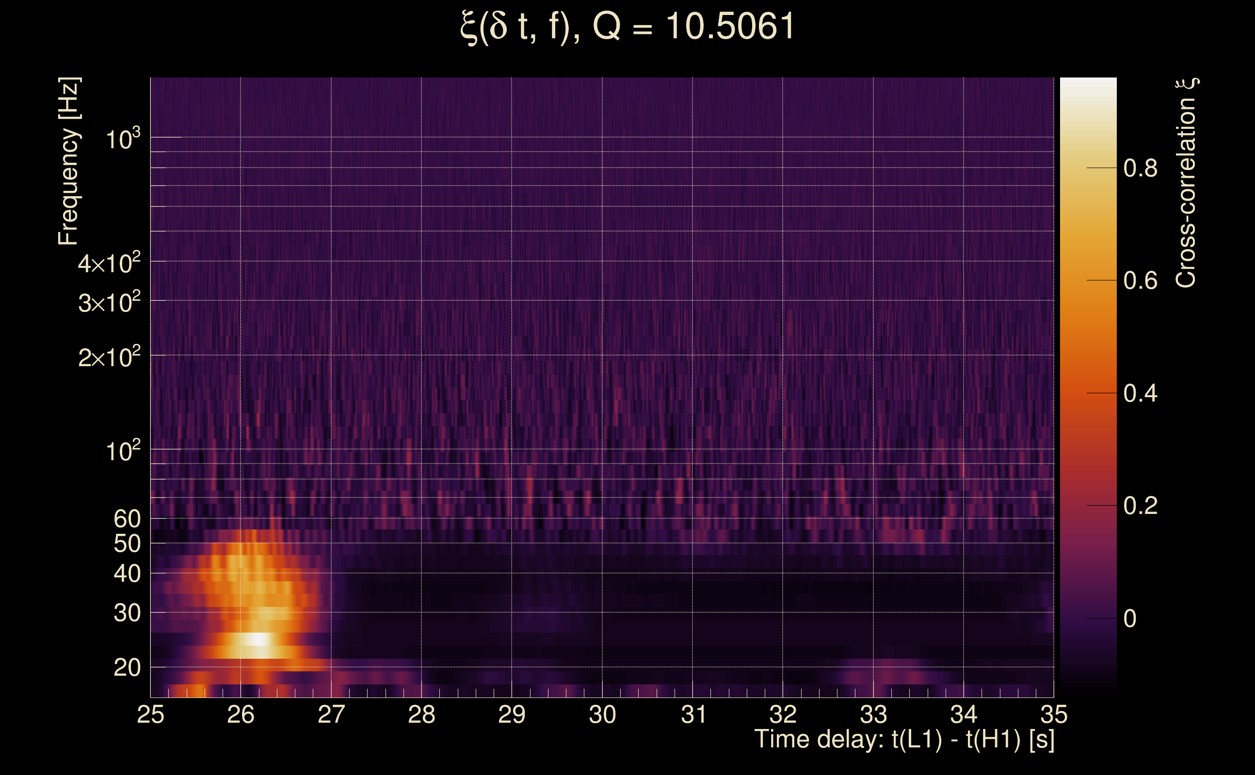Click the x-axis tick label 27

click(331, 714)
